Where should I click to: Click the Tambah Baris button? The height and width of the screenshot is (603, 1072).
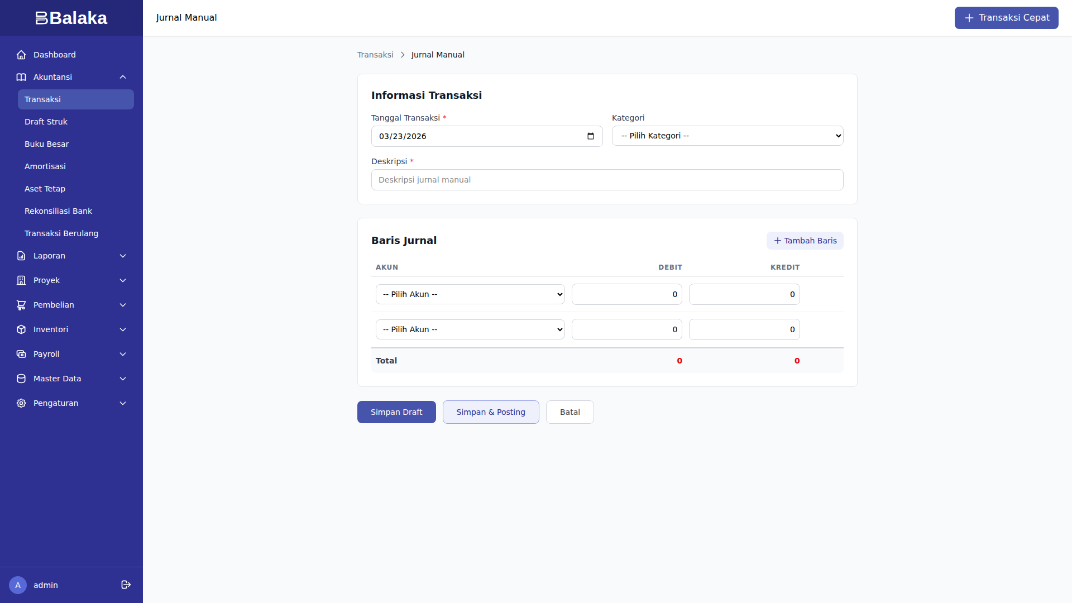[805, 241]
